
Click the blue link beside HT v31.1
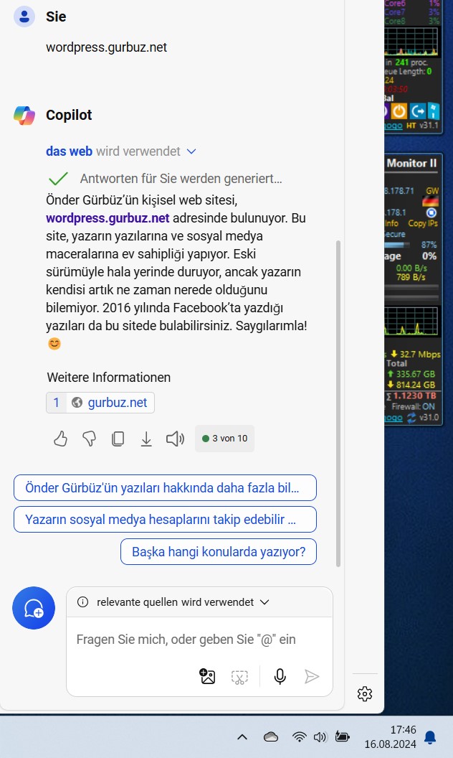click(x=394, y=126)
